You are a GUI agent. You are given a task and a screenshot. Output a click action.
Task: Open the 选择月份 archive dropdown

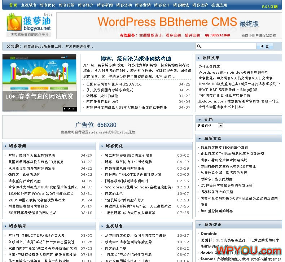pos(220,126)
